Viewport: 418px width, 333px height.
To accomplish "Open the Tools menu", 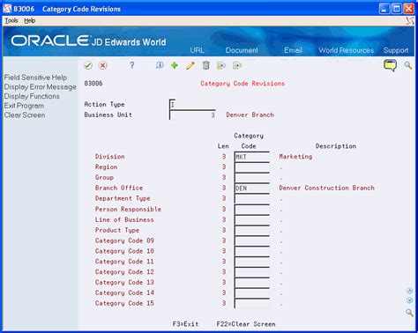I will (x=11, y=20).
